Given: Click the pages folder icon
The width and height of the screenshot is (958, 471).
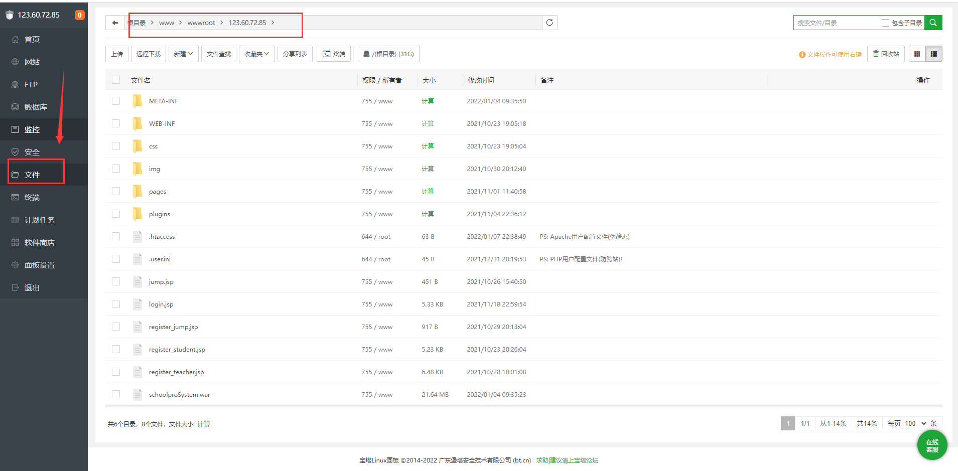Looking at the screenshot, I should tap(137, 191).
